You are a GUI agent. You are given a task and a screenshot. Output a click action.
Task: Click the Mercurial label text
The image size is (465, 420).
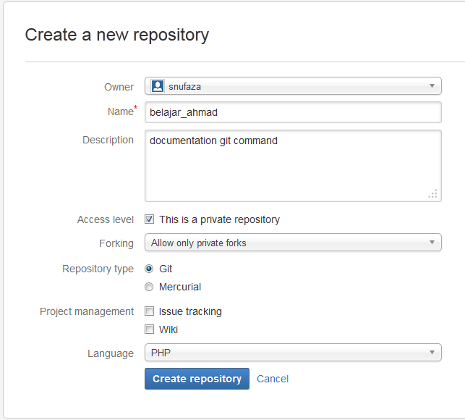click(x=180, y=287)
